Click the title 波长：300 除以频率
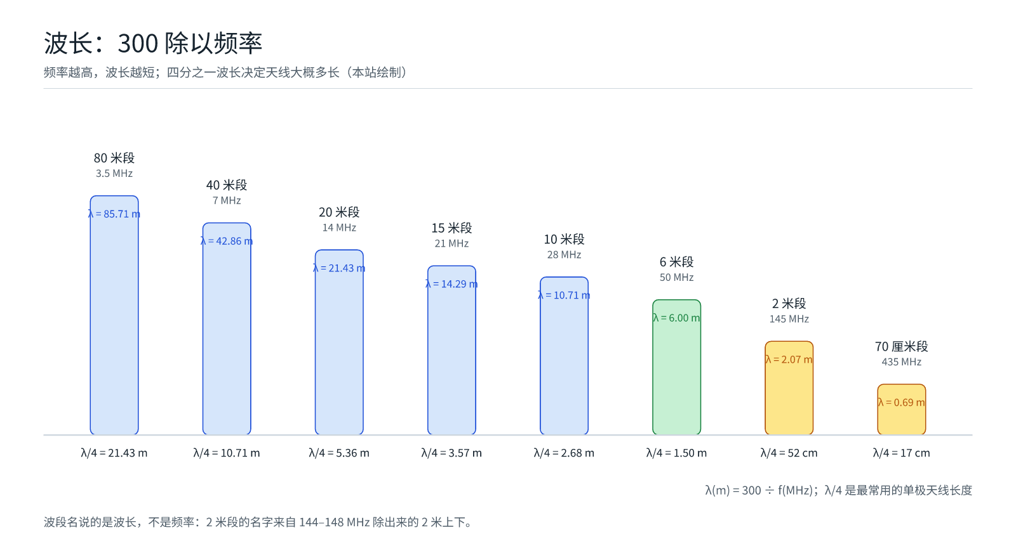Viewport: 1016px width, 551px height. (153, 43)
